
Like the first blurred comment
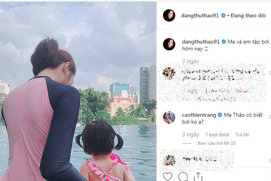coord(270,73)
